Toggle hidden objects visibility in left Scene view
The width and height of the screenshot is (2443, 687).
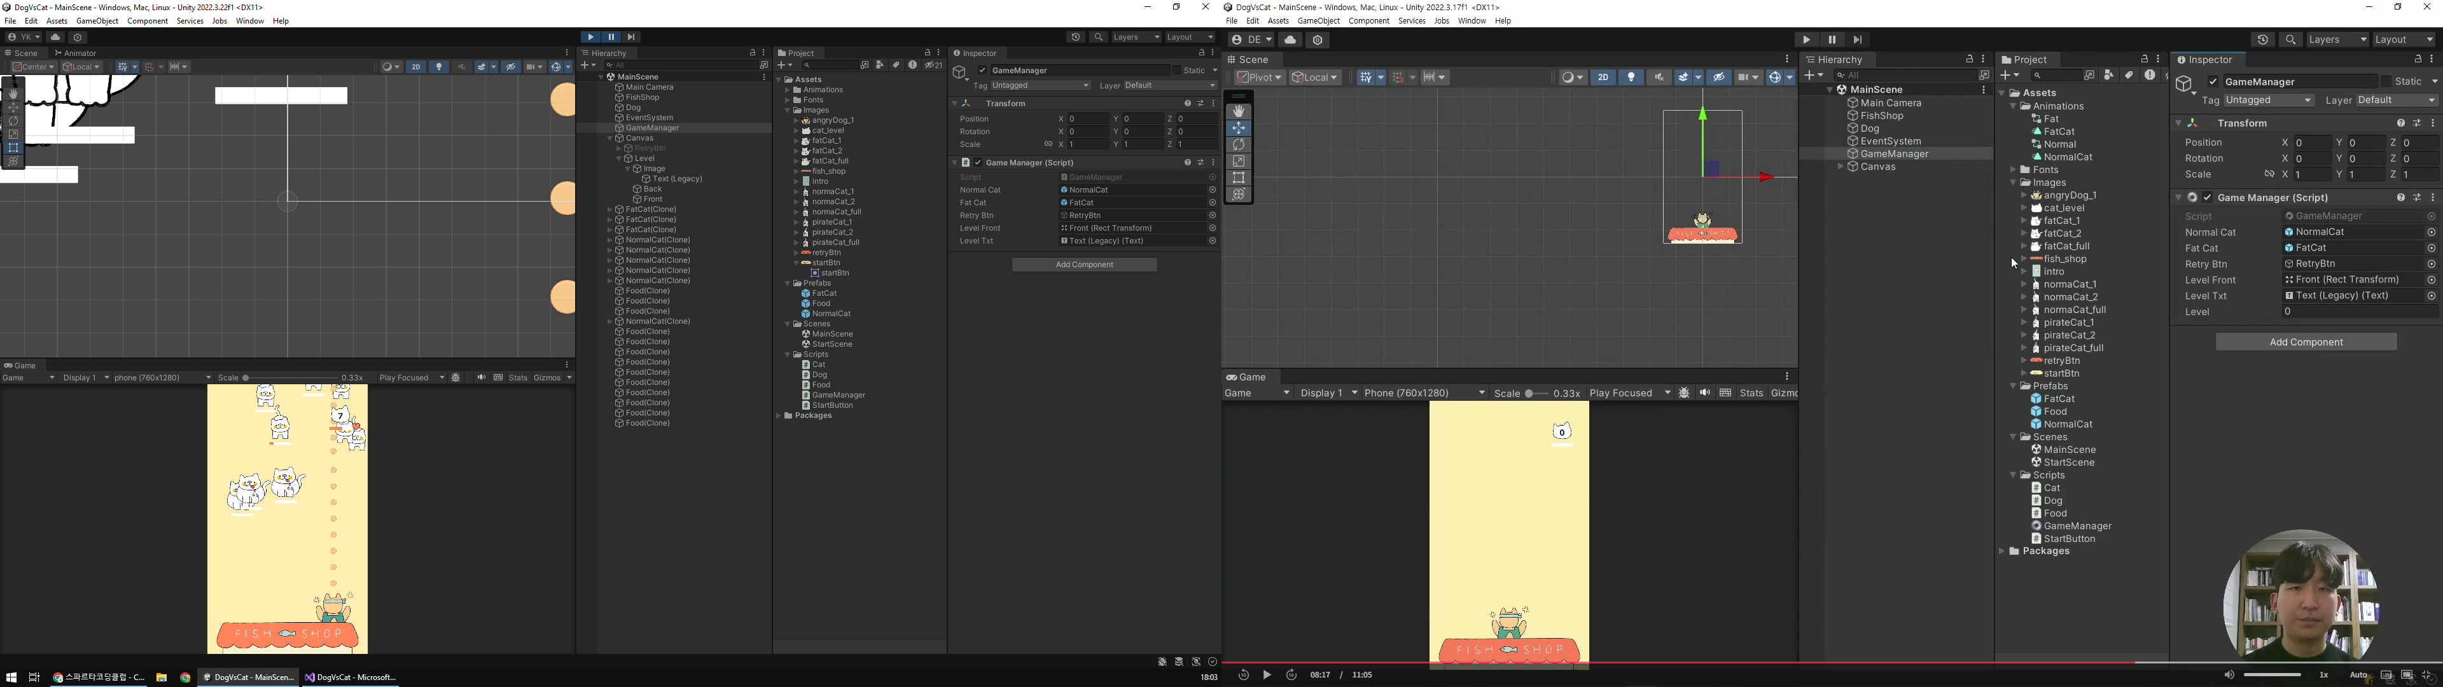(x=511, y=67)
